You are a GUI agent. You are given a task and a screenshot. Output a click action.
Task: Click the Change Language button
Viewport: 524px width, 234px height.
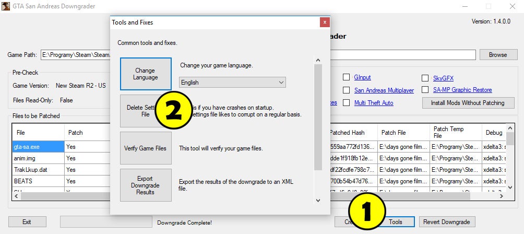click(x=146, y=74)
